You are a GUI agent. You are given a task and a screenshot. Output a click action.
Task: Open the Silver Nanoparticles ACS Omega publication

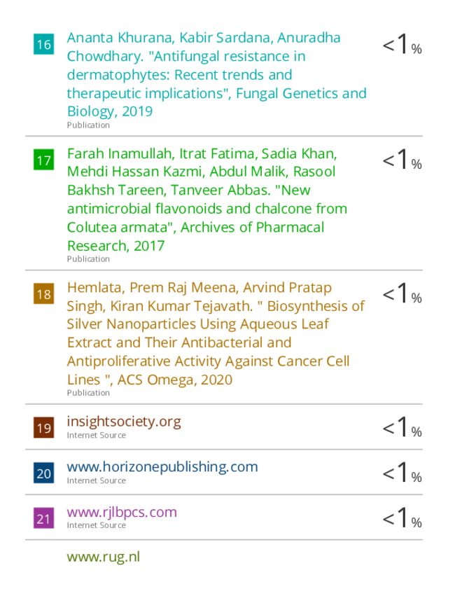[x=216, y=333]
